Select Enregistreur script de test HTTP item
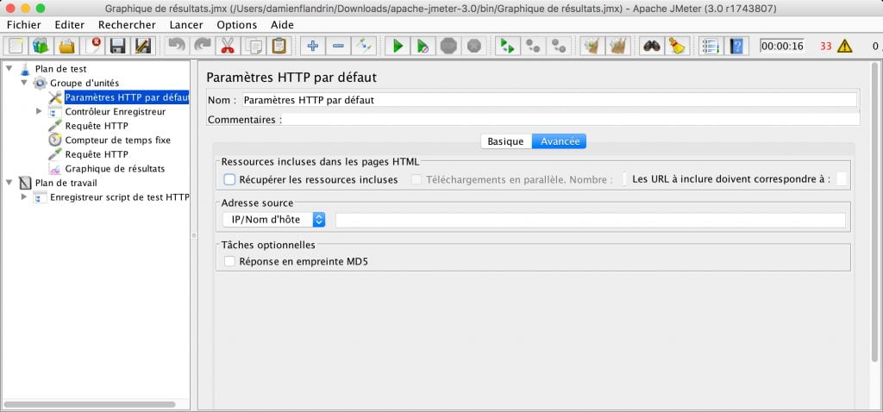 click(119, 197)
